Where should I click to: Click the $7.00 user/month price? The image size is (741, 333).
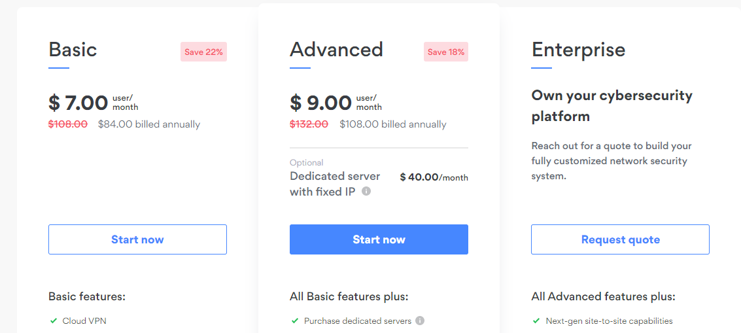pyautogui.click(x=93, y=103)
